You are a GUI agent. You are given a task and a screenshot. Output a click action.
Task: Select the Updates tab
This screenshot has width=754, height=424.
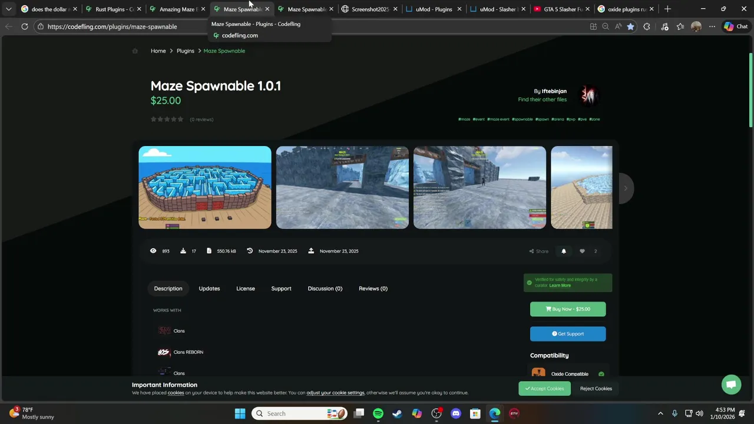click(x=209, y=289)
